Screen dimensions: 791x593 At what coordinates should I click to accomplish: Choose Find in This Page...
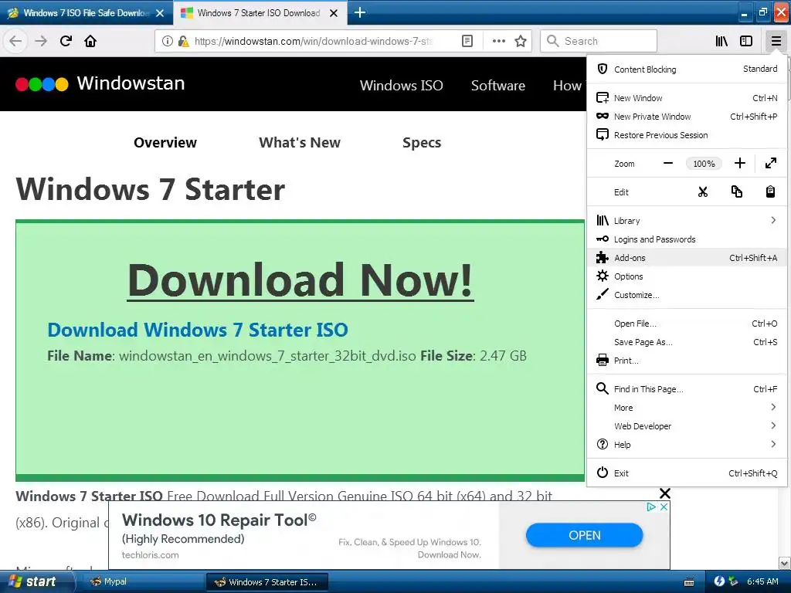[687, 389]
